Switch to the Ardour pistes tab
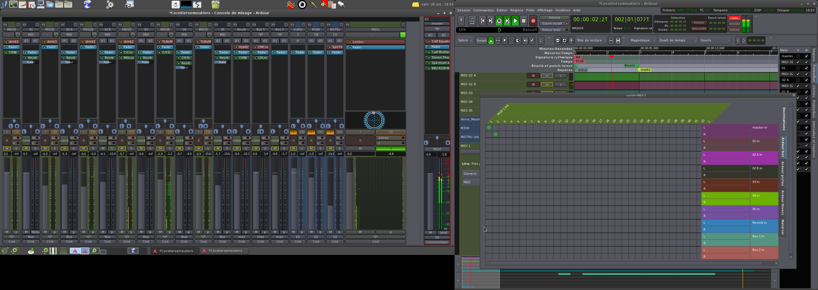Viewport: 818px width, 290px height. (783, 174)
